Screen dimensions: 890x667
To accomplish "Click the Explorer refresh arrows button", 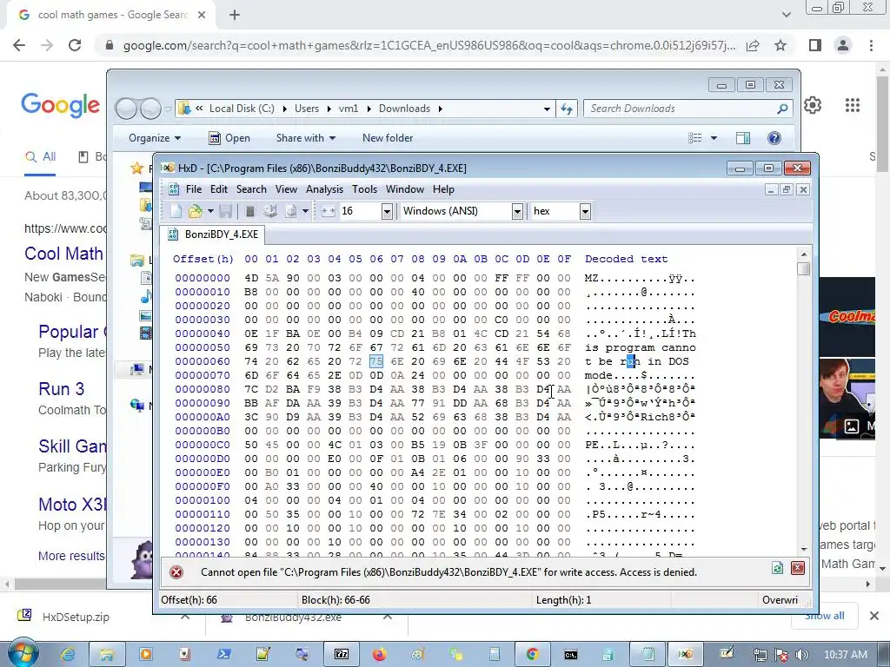I will [x=567, y=109].
